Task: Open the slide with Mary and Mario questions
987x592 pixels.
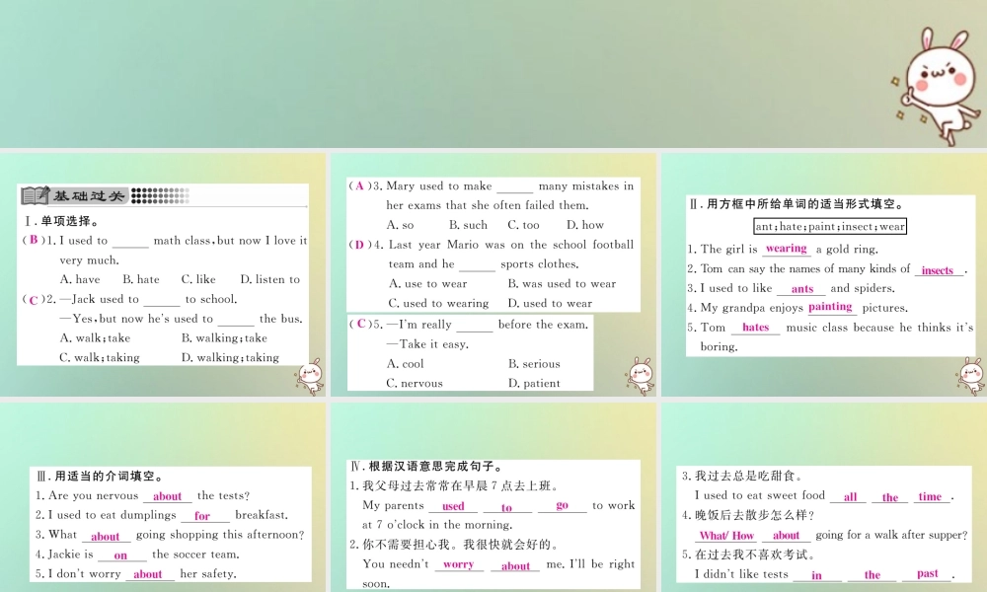Action: tap(493, 275)
